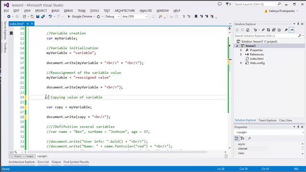306x172 pixels.
Task: Click the Uncomment Lines toolbar icon
Action: click(x=189, y=17)
